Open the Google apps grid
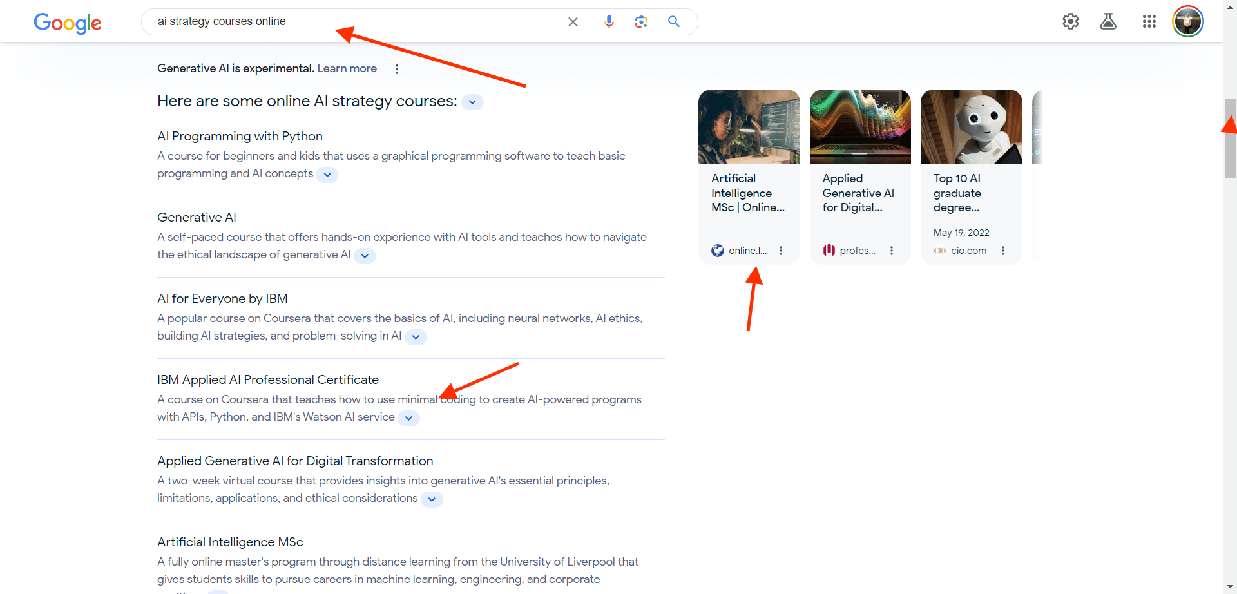The height and width of the screenshot is (594, 1237). coord(1149,22)
